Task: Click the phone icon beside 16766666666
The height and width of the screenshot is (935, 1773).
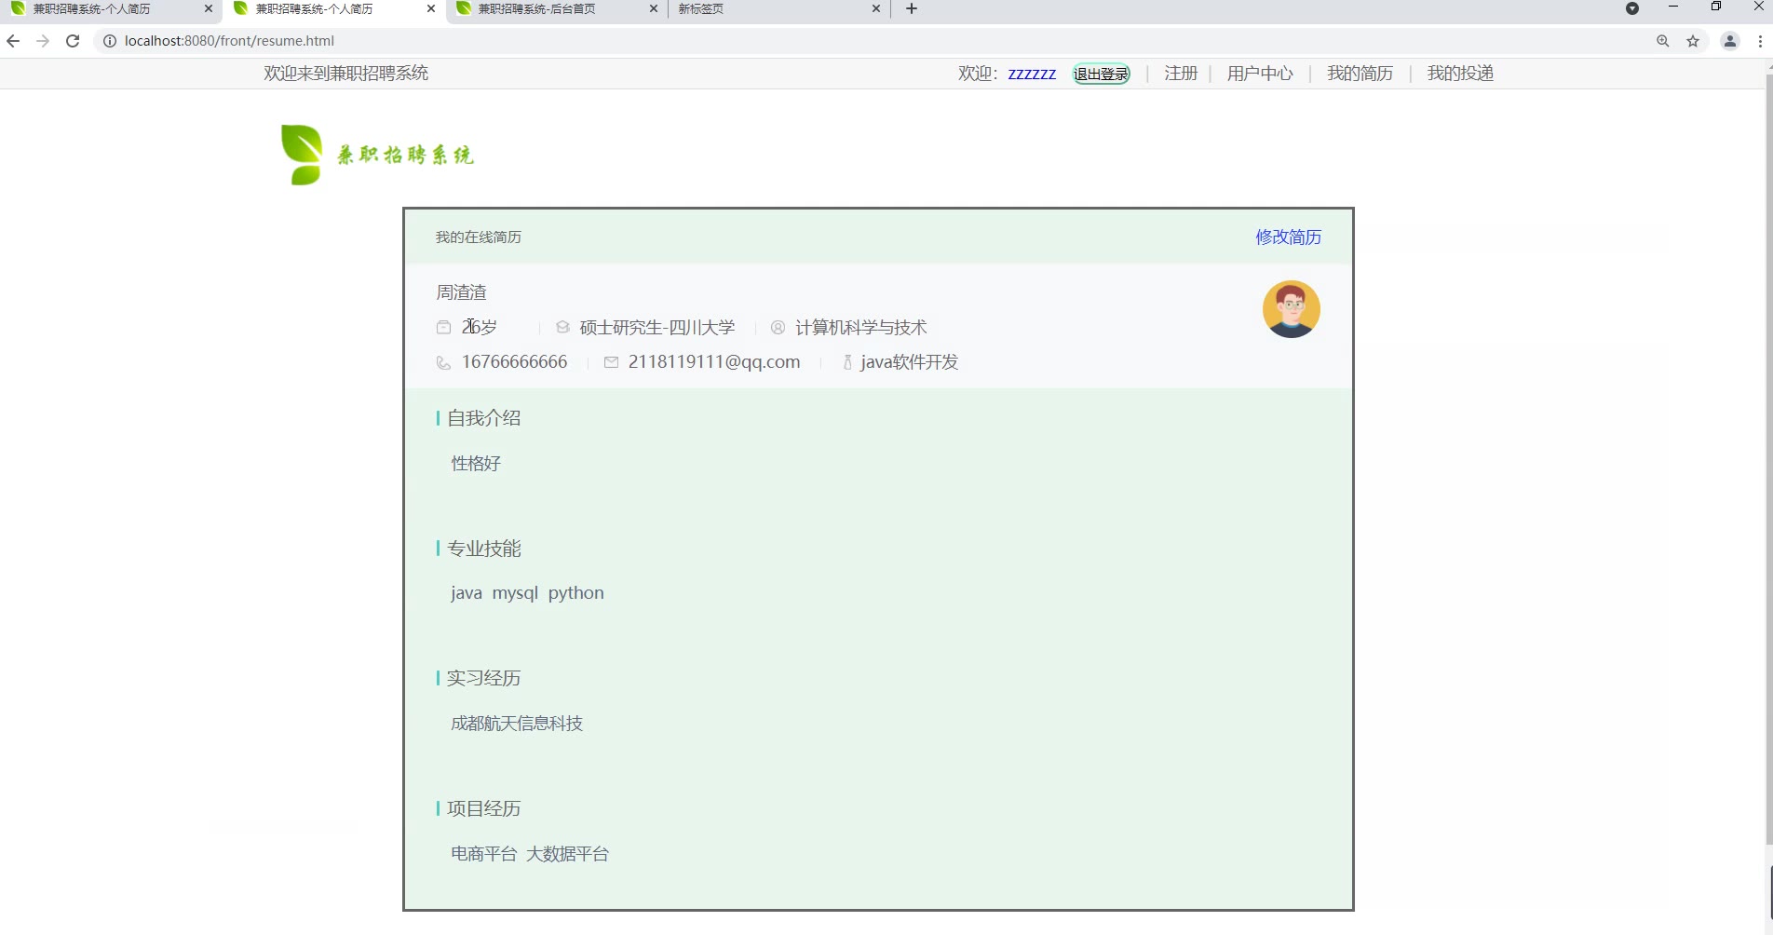Action: pos(443,362)
